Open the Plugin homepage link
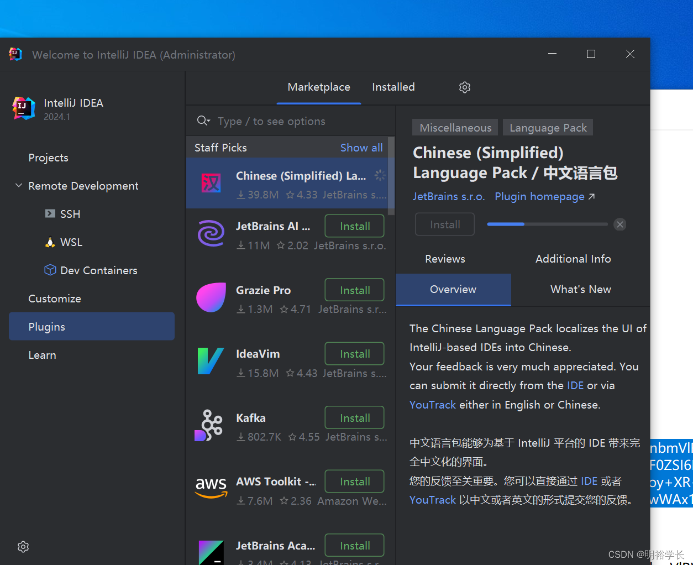Image resolution: width=693 pixels, height=565 pixels. pos(544,196)
